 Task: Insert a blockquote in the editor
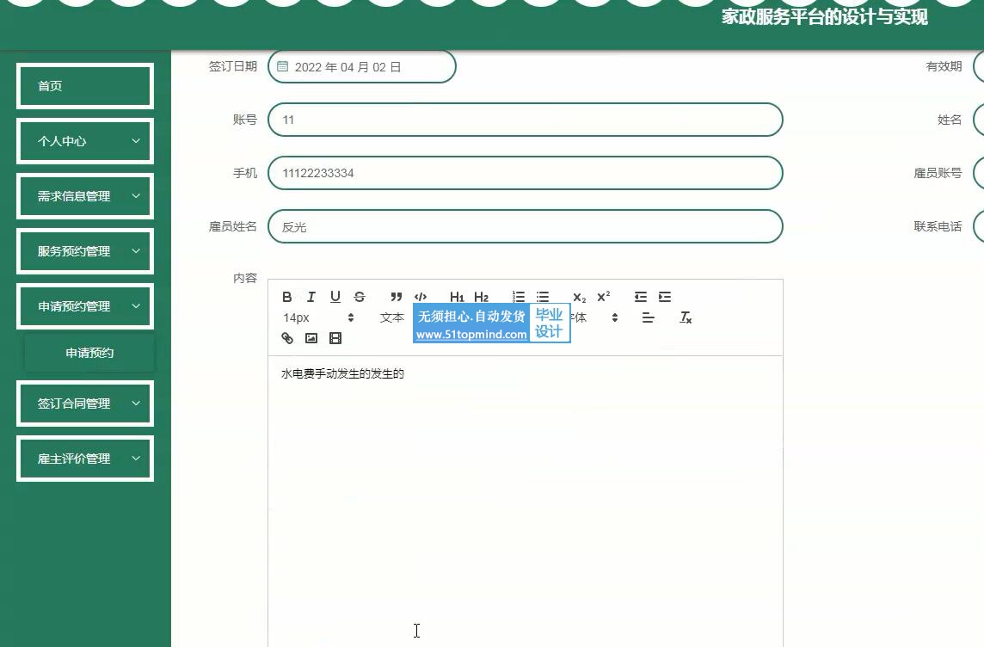point(396,297)
